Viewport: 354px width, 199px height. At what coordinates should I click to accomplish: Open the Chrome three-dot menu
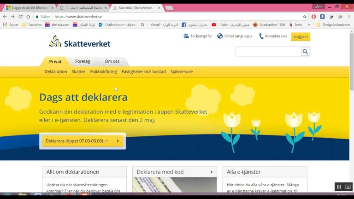tap(349, 17)
